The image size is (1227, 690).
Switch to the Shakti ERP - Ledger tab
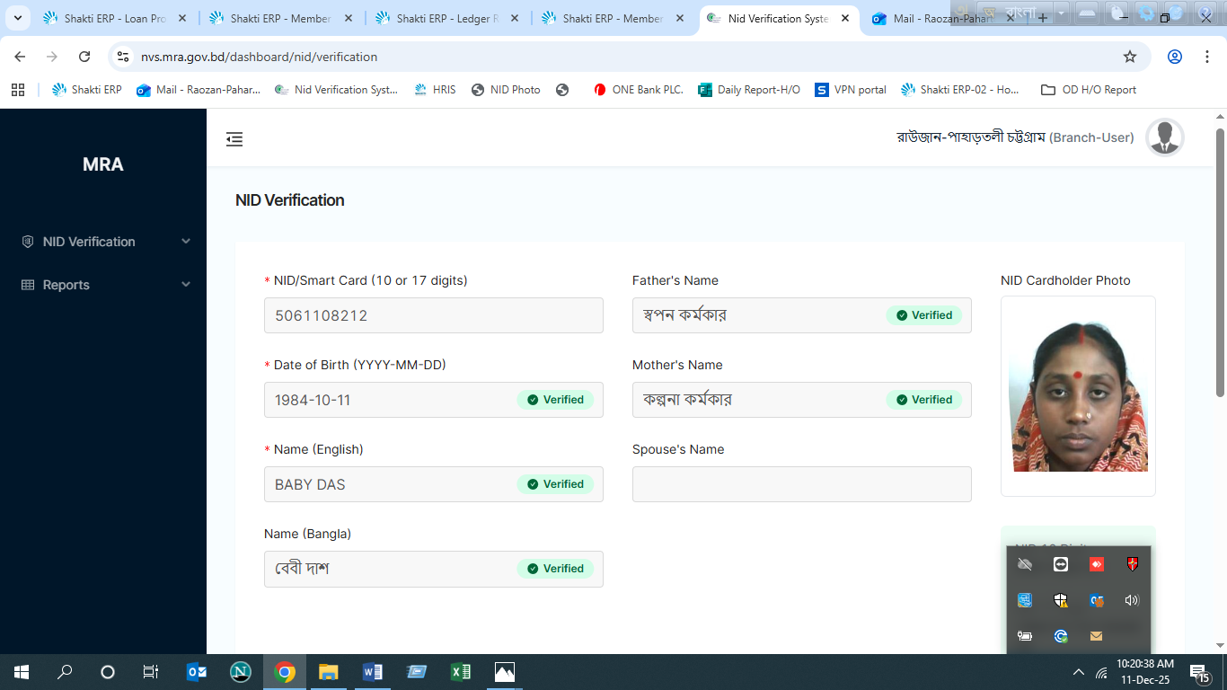click(445, 18)
